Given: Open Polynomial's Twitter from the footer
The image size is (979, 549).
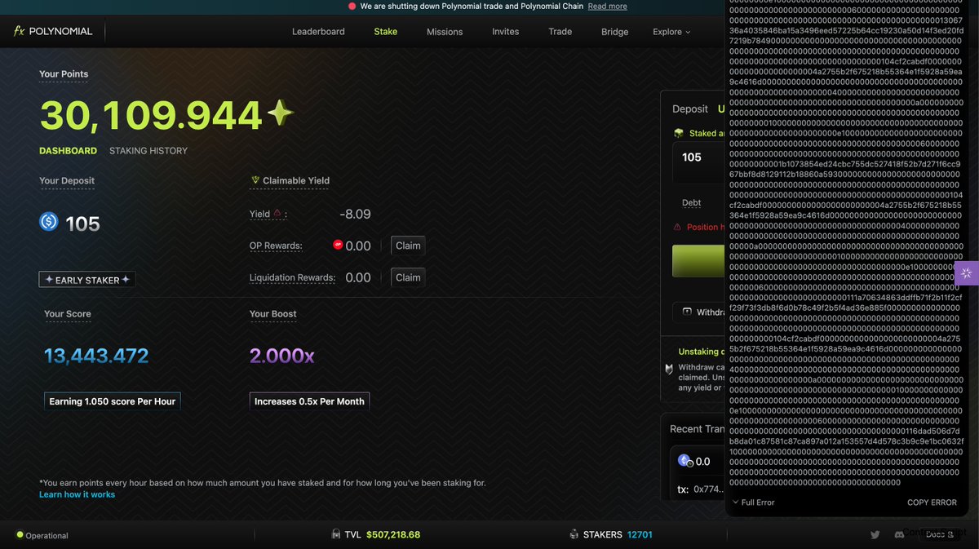Looking at the screenshot, I should tap(874, 534).
